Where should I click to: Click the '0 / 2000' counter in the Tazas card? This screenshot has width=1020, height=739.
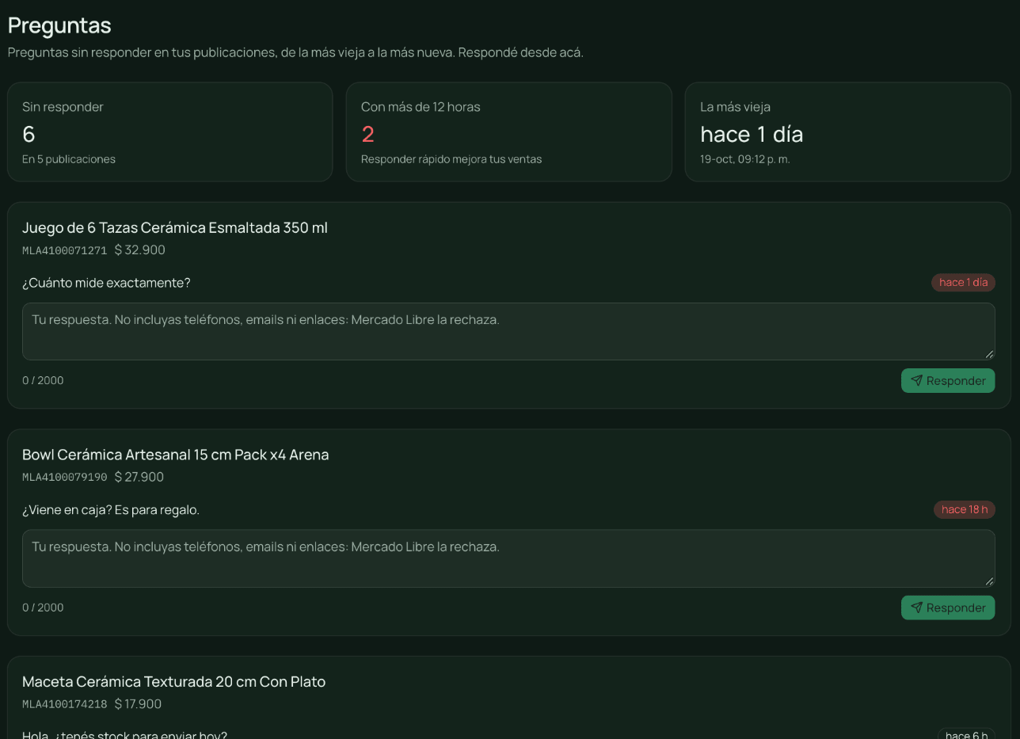pyautogui.click(x=43, y=380)
